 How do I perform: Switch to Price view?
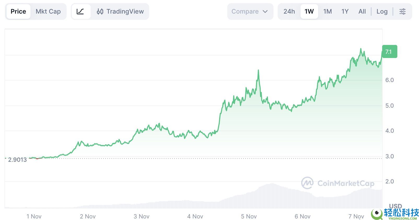[x=18, y=11]
